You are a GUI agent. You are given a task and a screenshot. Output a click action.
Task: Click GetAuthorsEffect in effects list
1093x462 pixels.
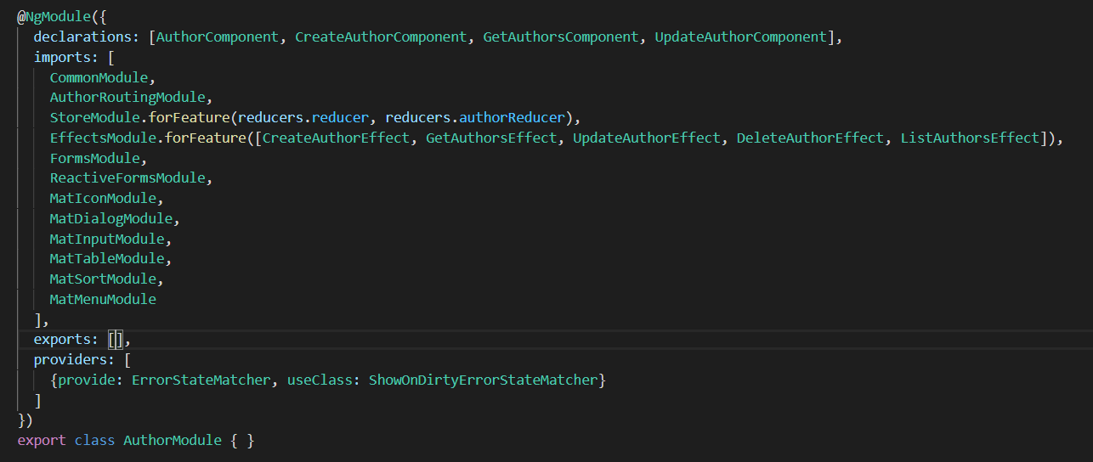(491, 138)
